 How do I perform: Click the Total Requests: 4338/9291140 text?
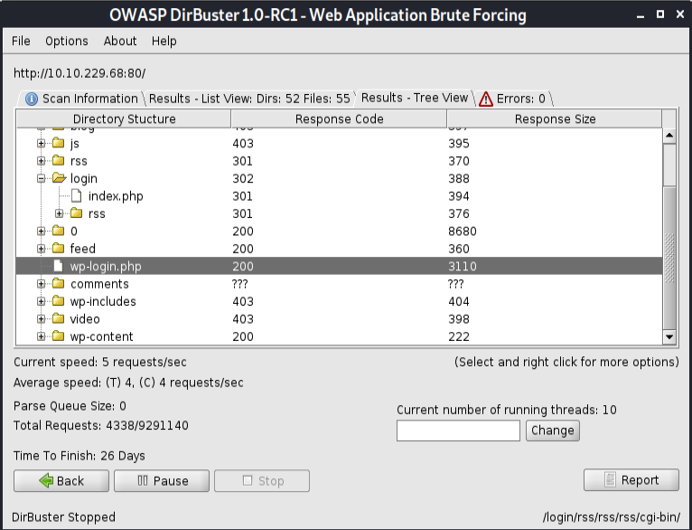click(x=101, y=425)
